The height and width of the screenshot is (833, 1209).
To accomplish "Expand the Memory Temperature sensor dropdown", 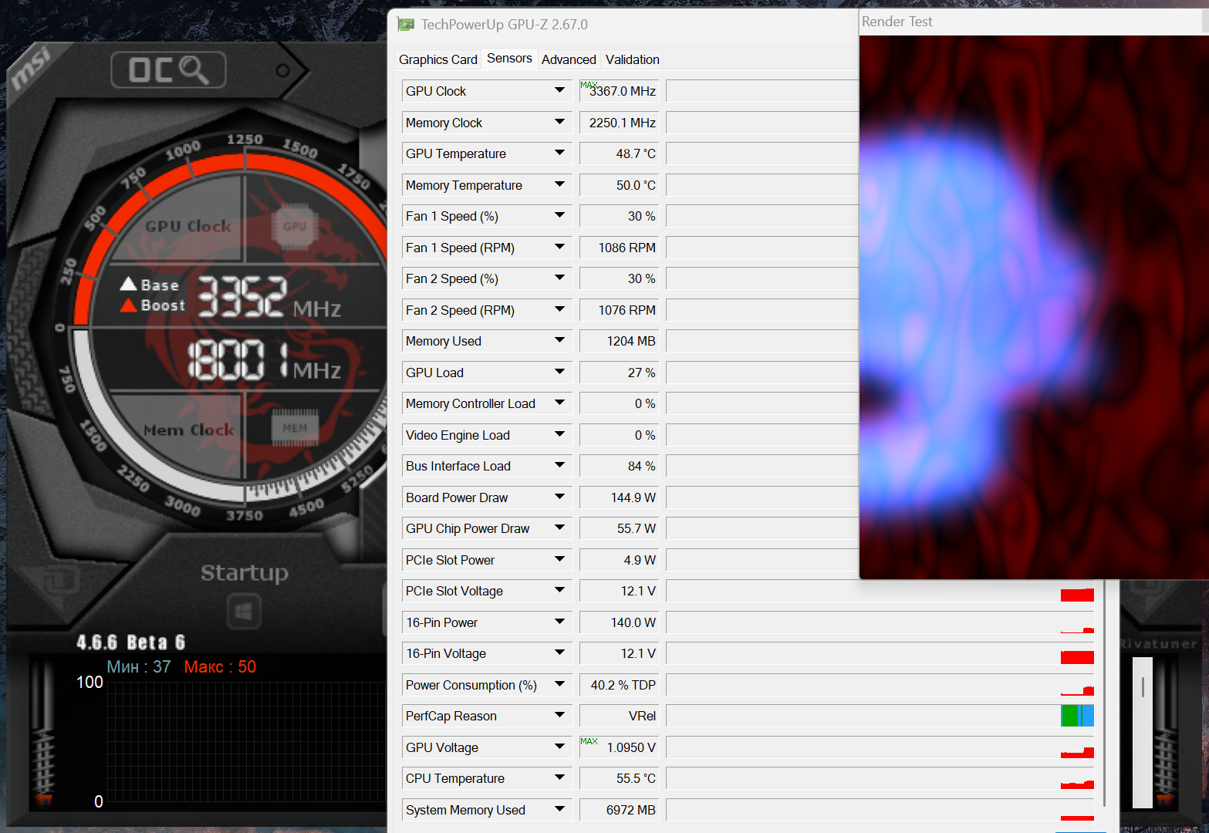I will pyautogui.click(x=560, y=185).
